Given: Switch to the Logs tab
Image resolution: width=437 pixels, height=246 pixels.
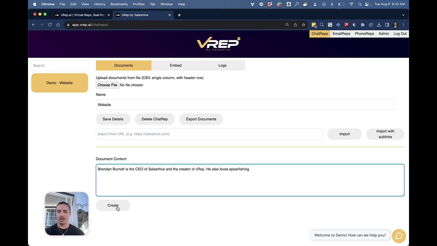Looking at the screenshot, I should coord(222,65).
